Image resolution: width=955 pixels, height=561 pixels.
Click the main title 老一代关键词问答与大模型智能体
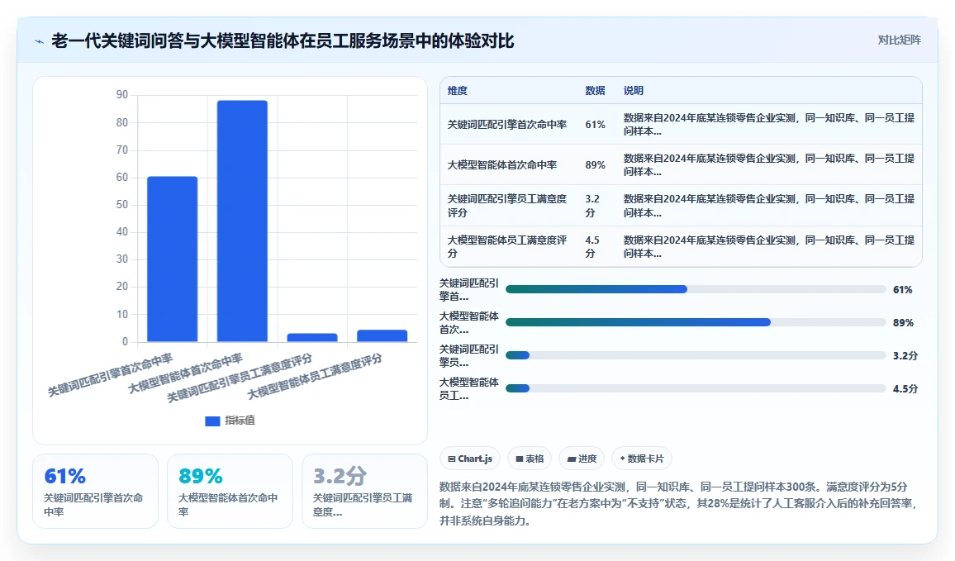(283, 40)
